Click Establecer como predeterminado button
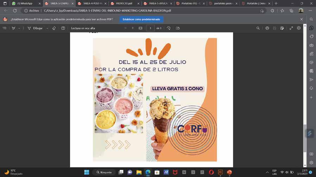316x177 pixels. [x=141, y=19]
